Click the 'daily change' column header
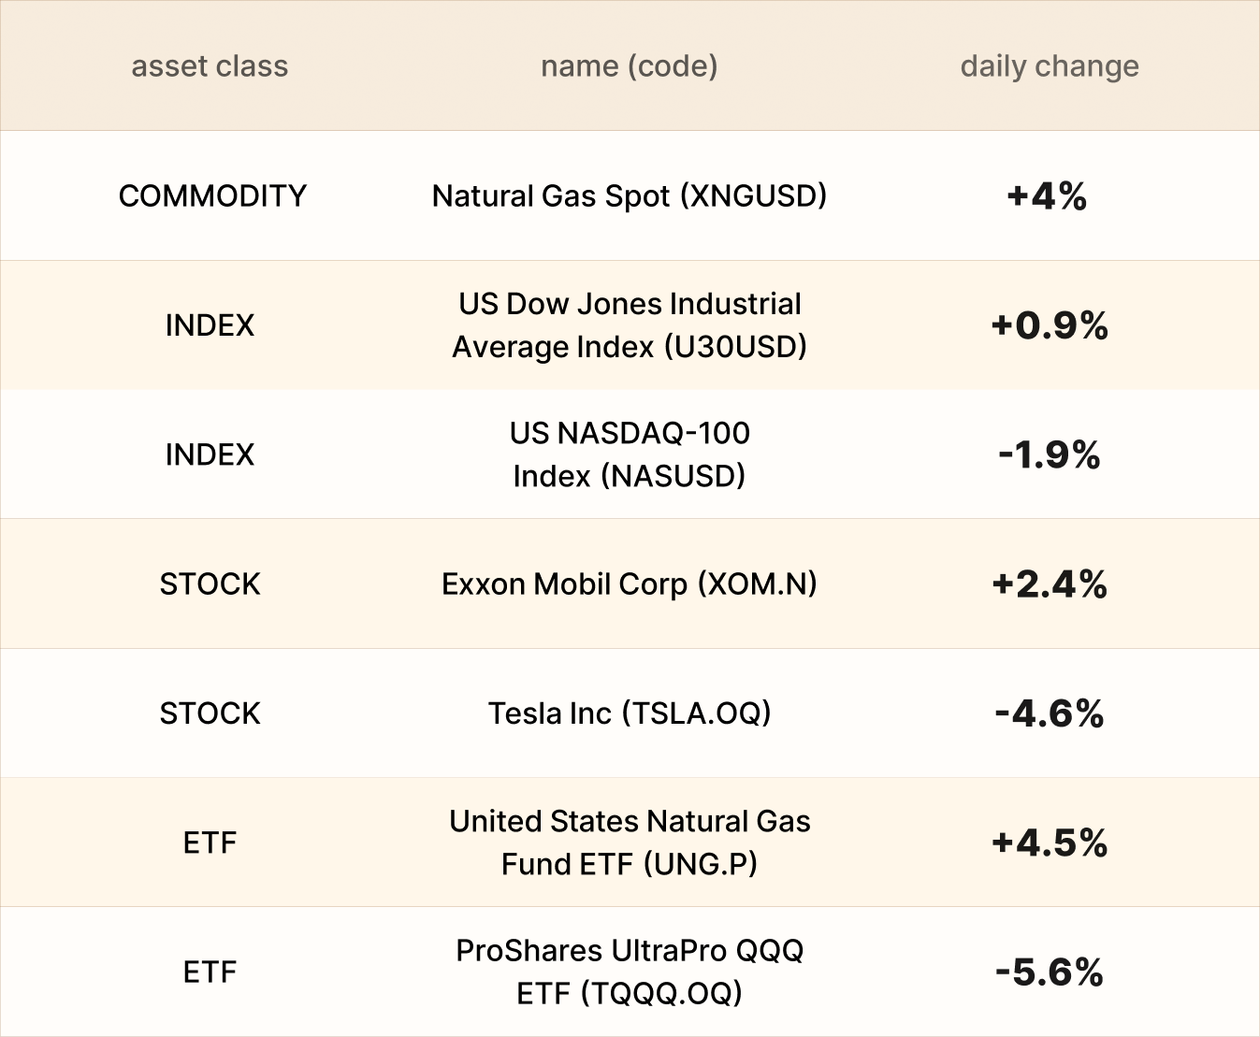This screenshot has height=1037, width=1260. pos(1050,66)
